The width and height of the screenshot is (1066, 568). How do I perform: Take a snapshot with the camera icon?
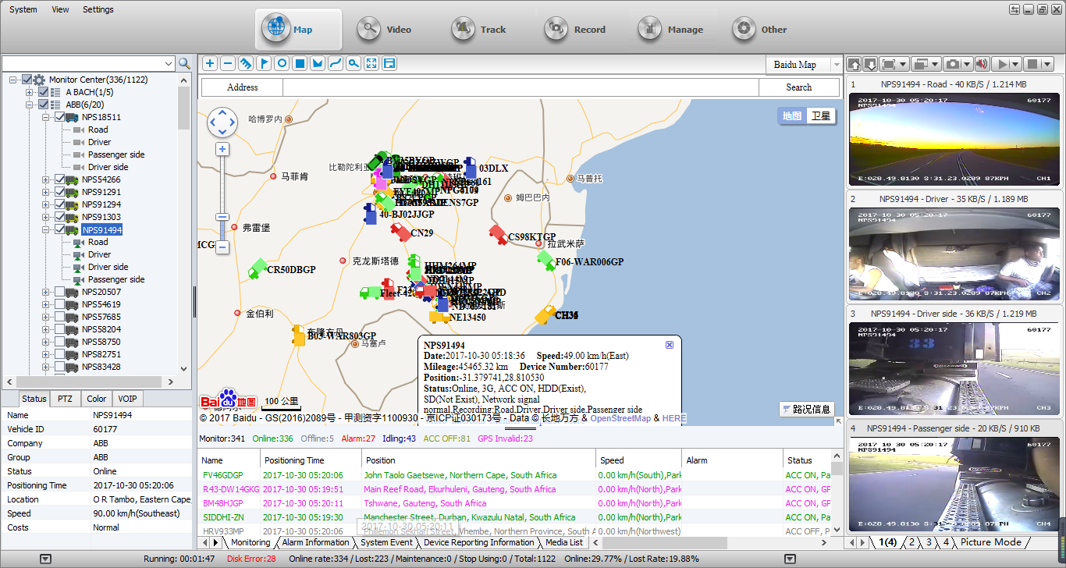pos(952,64)
